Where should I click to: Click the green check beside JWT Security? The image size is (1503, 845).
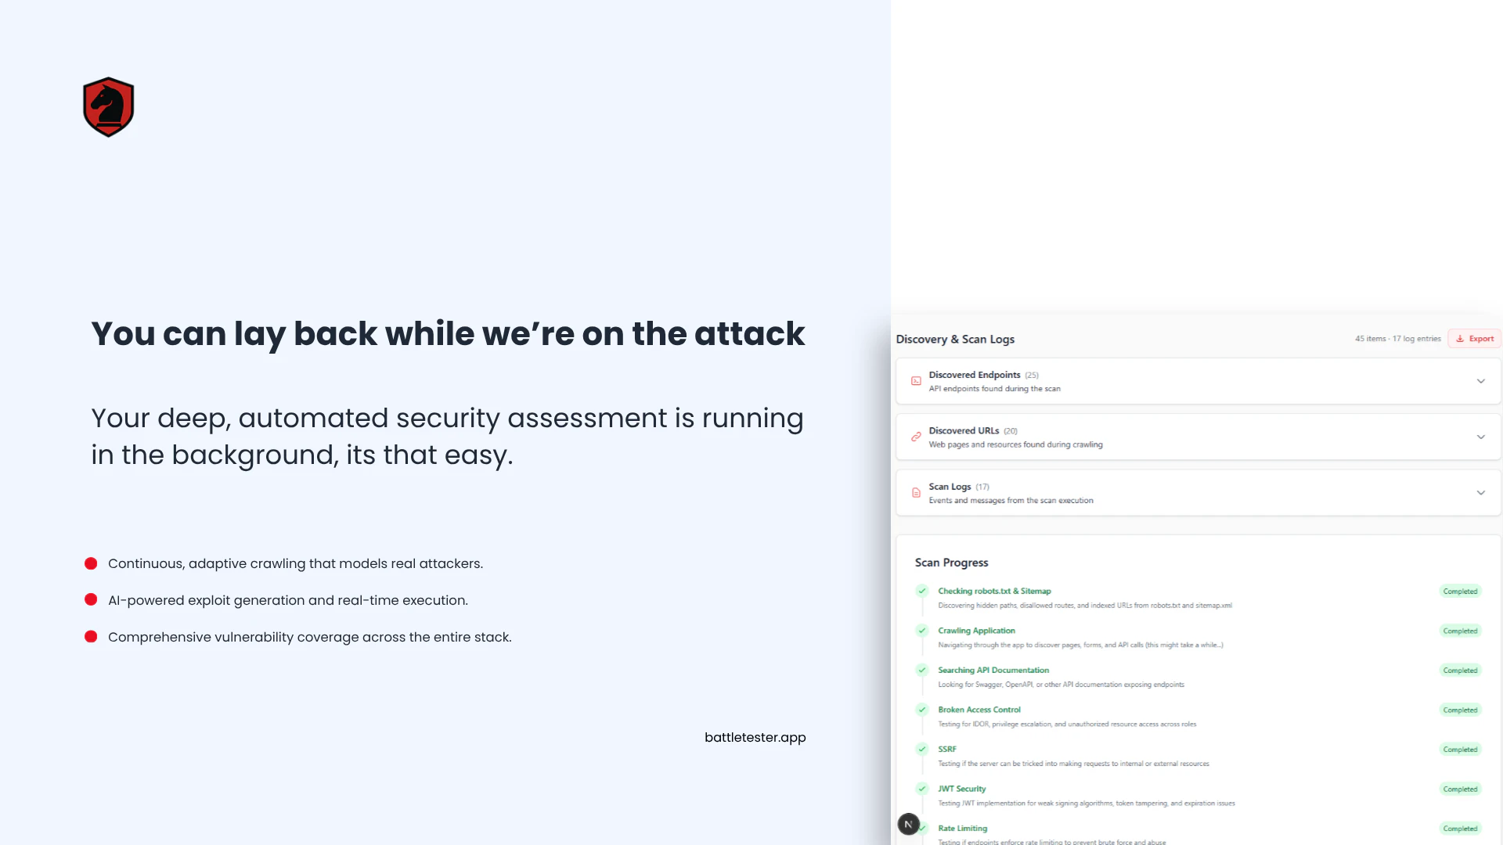click(922, 789)
